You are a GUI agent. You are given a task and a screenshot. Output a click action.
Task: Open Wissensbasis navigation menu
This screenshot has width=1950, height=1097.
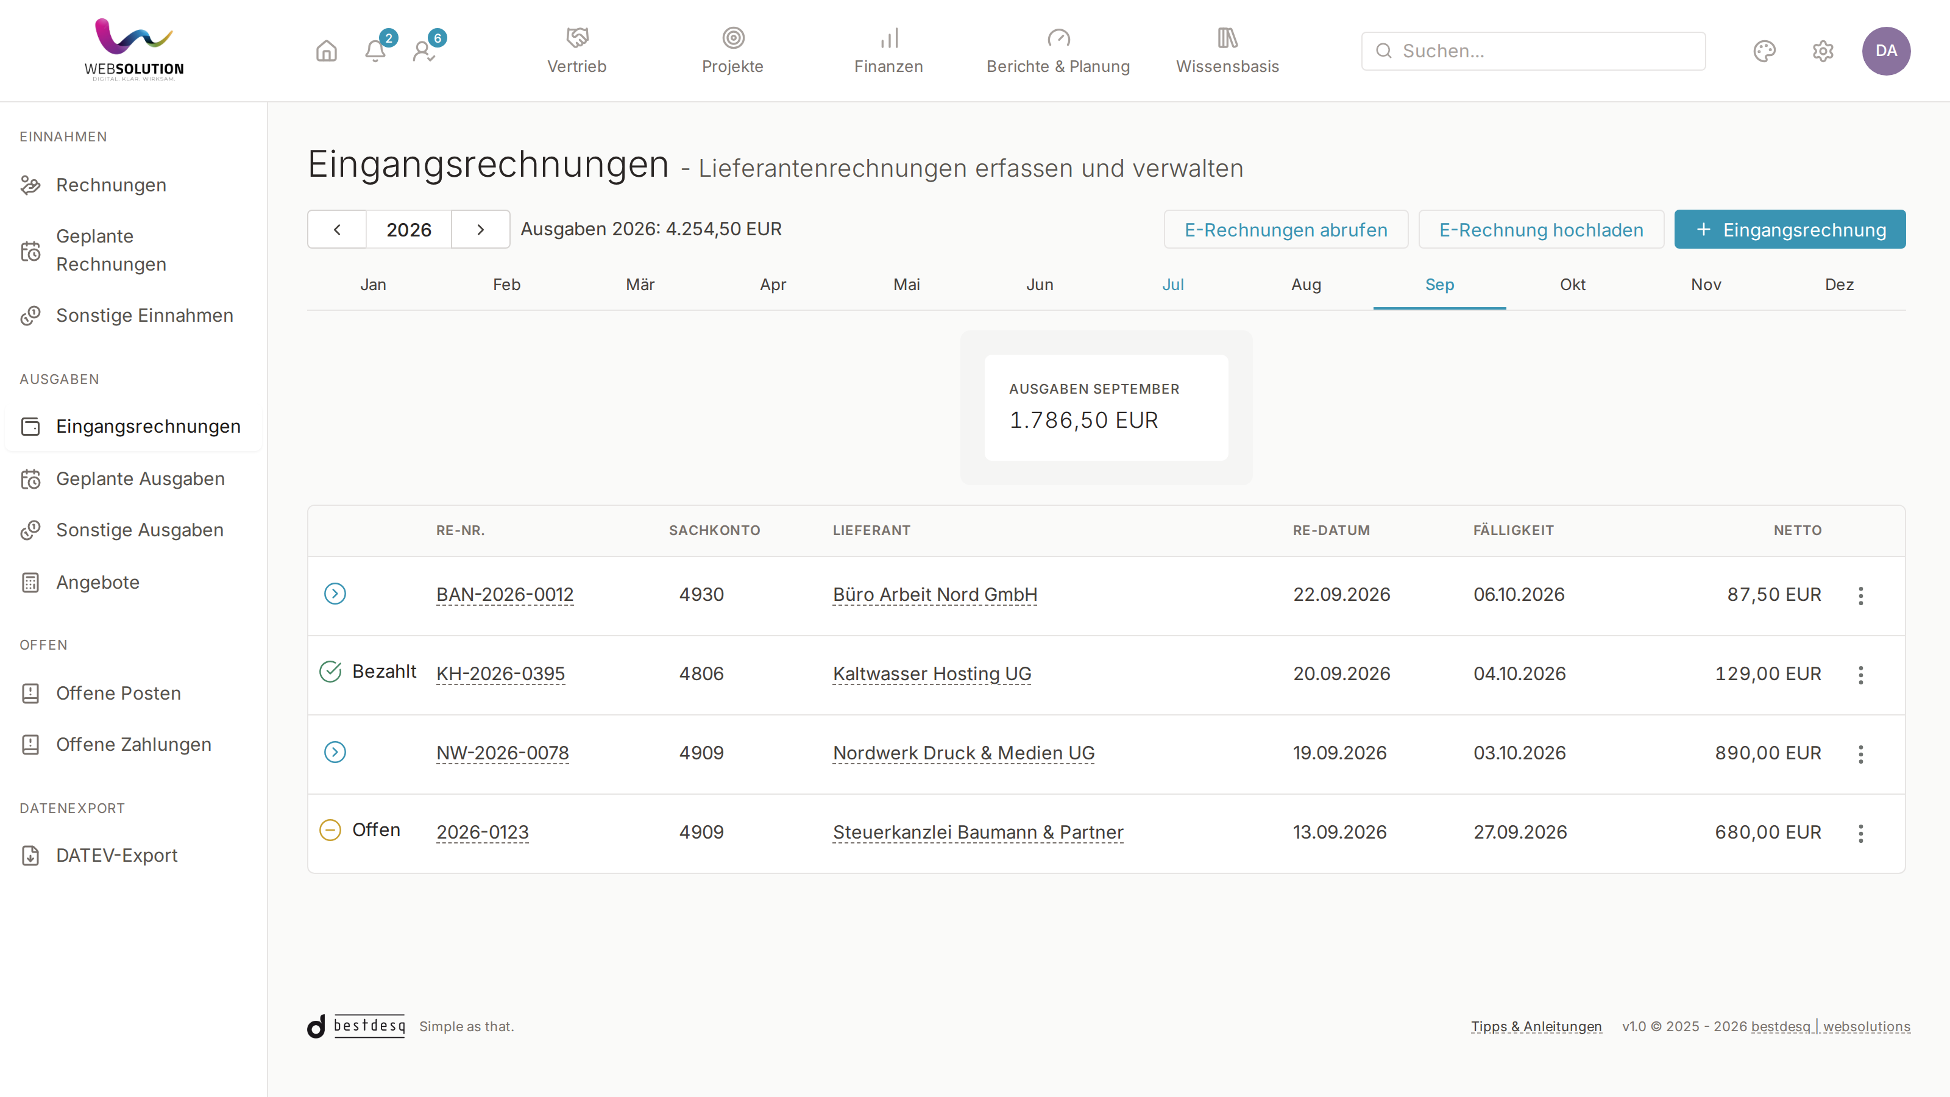coord(1228,51)
